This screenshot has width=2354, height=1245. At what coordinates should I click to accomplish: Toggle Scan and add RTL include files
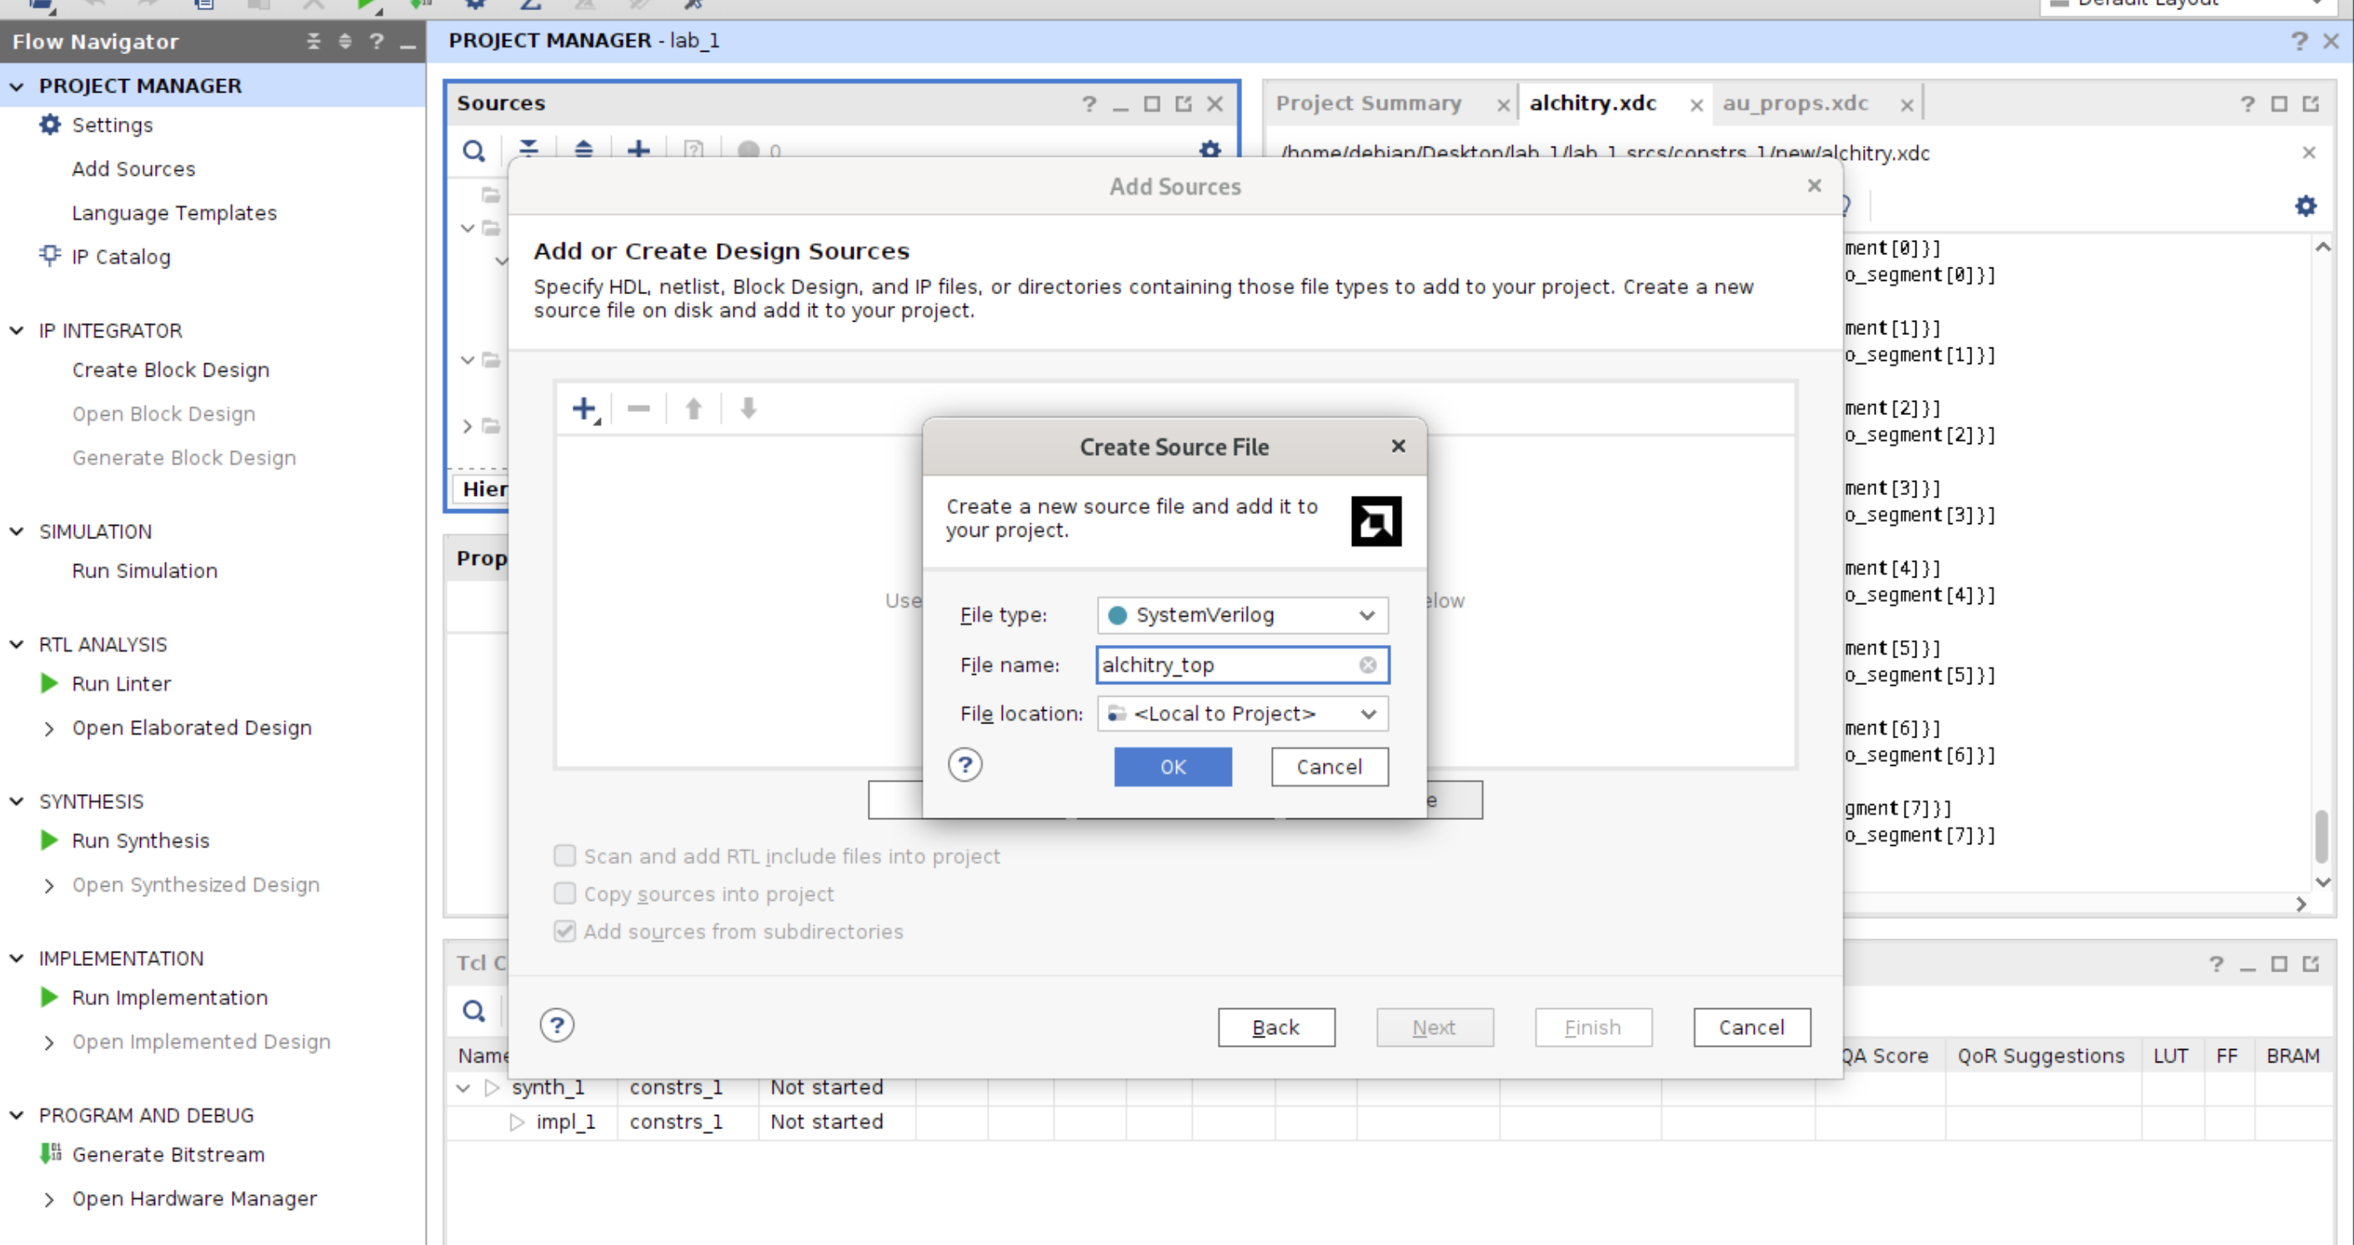pos(564,856)
